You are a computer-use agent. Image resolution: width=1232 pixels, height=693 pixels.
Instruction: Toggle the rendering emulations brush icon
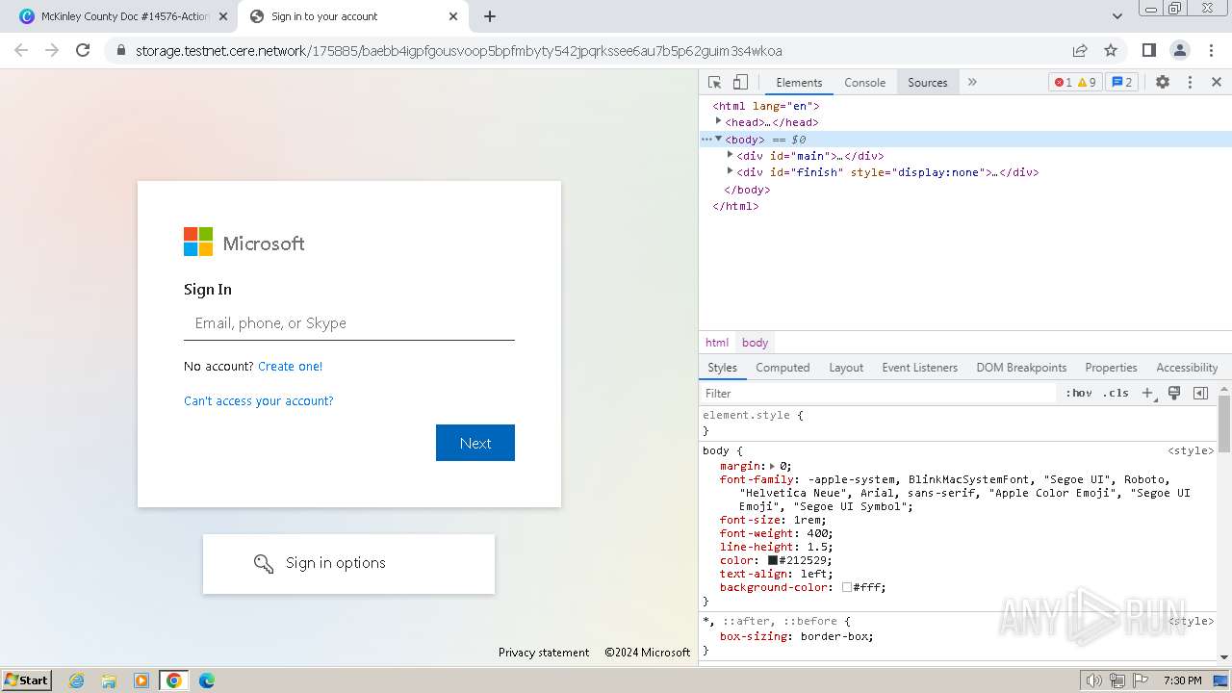point(1174,393)
